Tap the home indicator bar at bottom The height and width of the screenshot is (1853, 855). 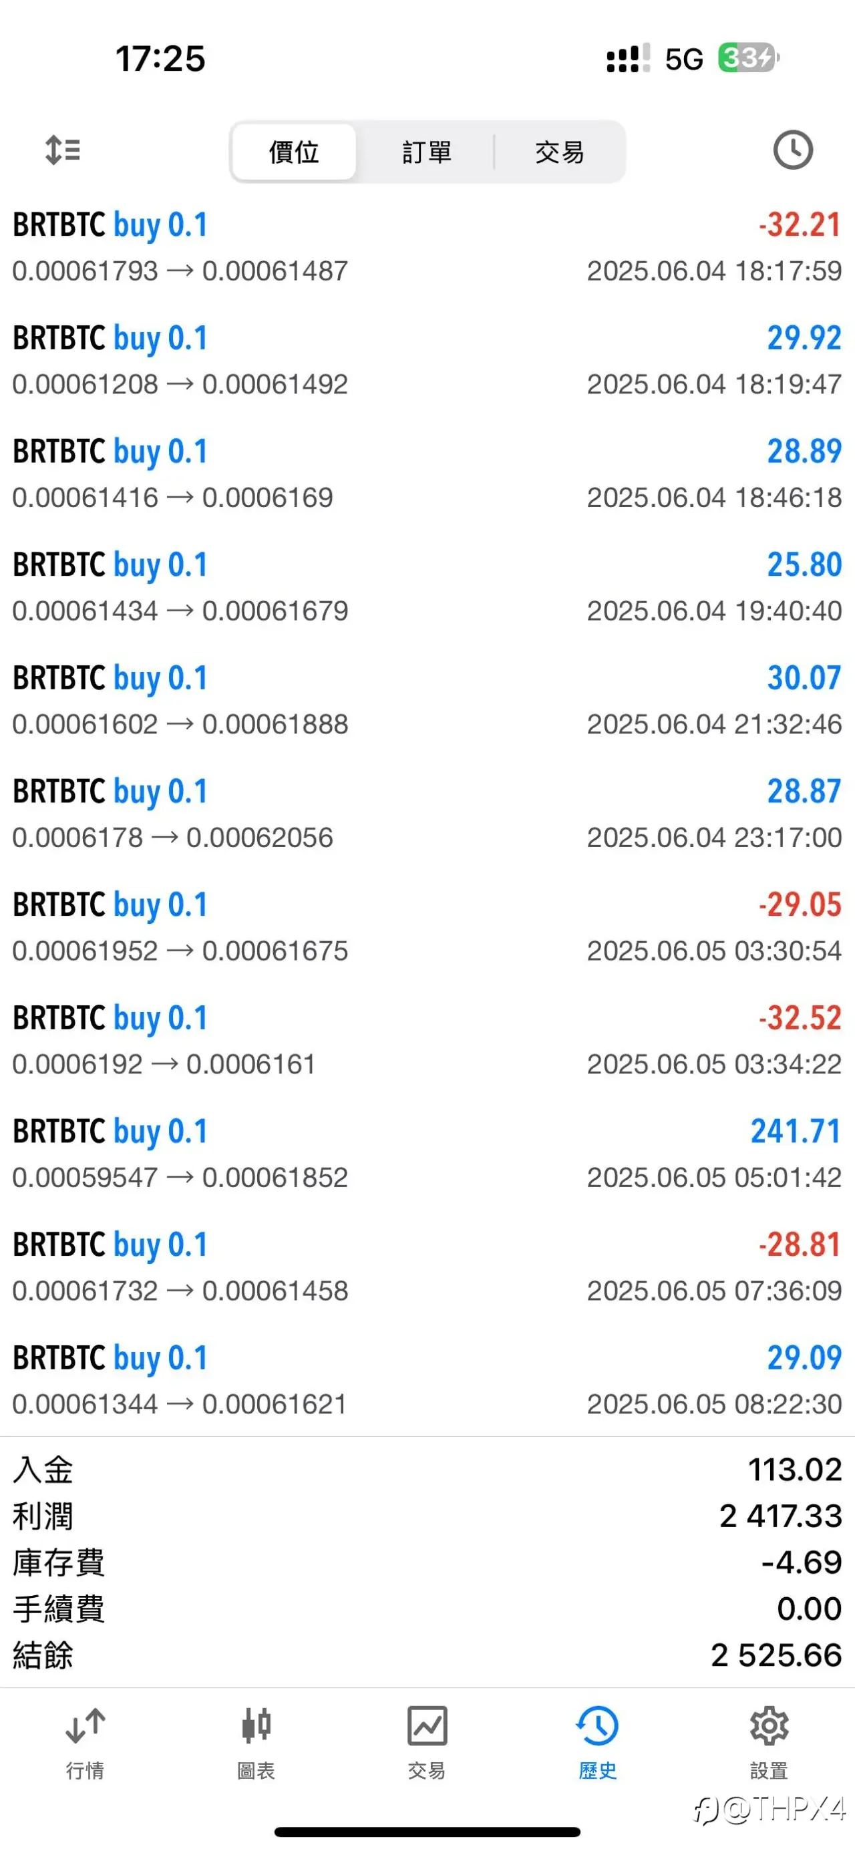click(x=427, y=1832)
